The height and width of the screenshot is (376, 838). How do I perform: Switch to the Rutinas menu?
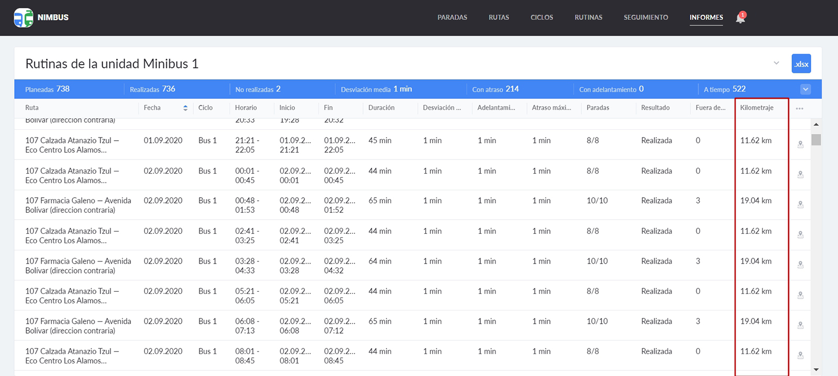coord(588,17)
